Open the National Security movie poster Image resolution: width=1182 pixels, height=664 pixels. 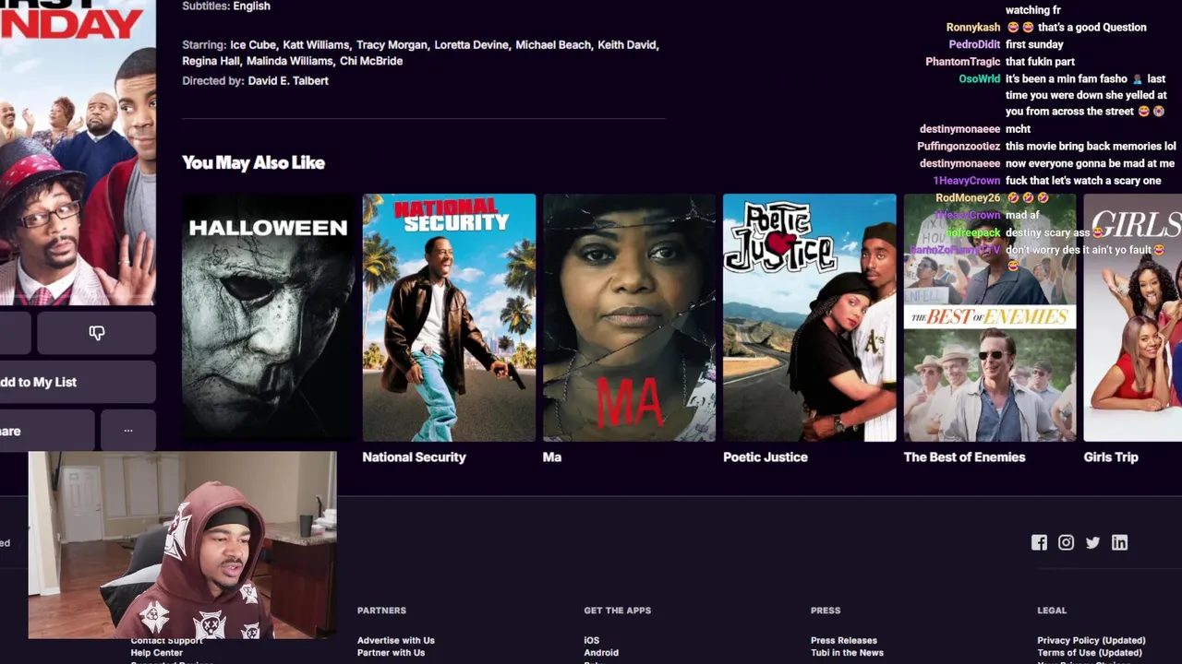pos(449,317)
